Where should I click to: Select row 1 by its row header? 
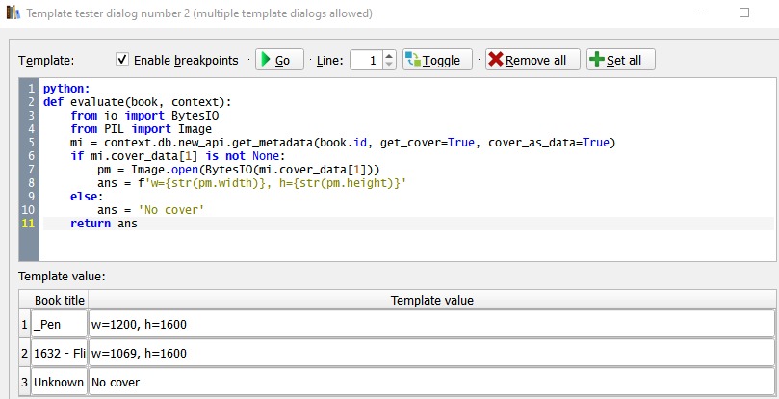[24, 324]
